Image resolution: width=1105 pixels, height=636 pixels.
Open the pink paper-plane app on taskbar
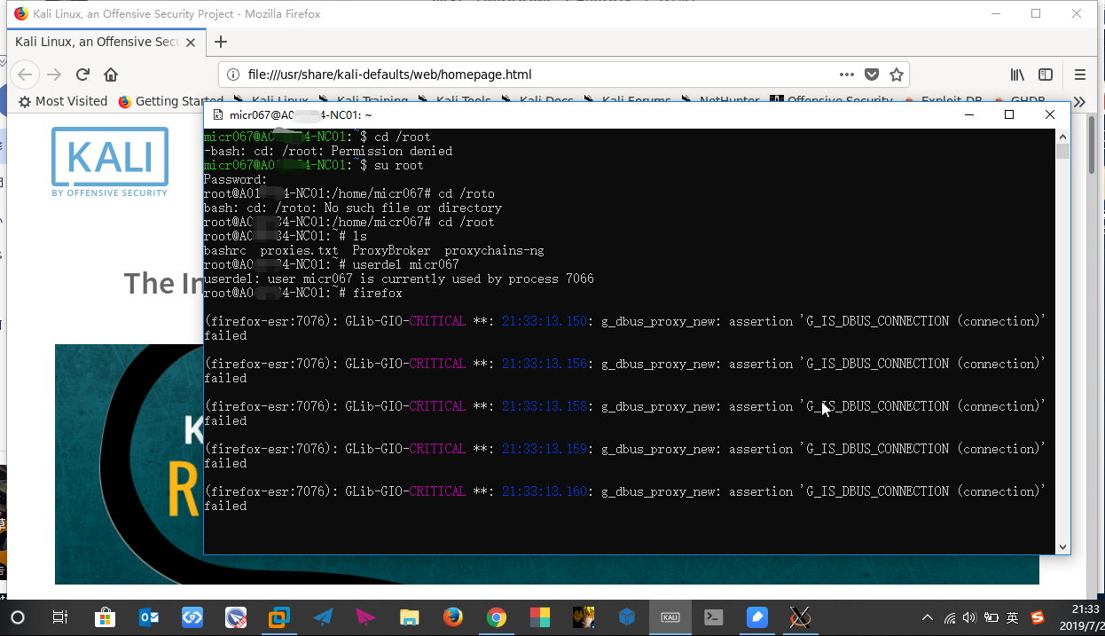pyautogui.click(x=366, y=617)
